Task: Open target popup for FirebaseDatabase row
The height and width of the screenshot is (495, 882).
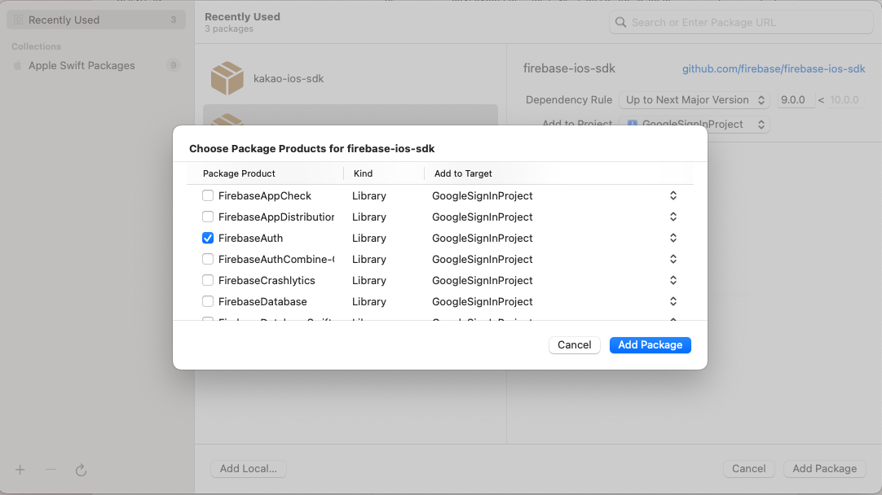Action: tap(673, 302)
